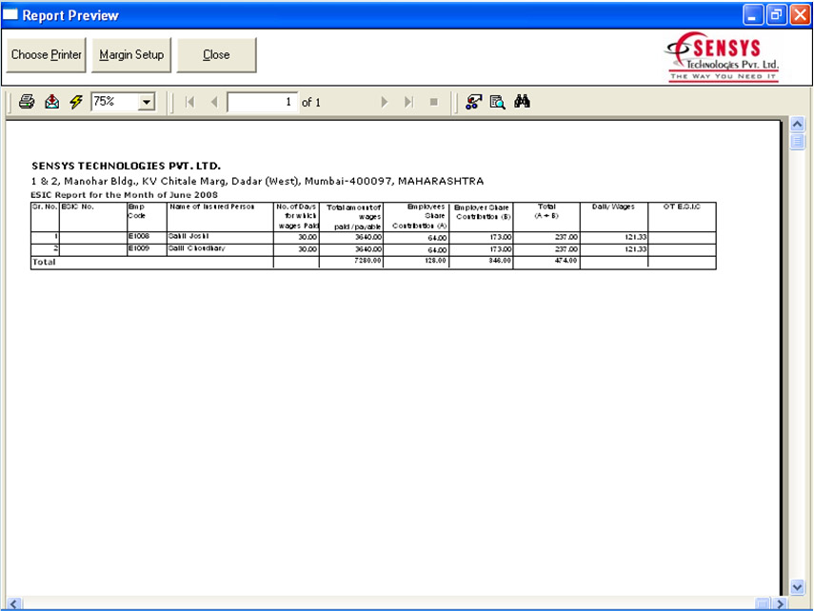Click the Daily Wages column header
This screenshot has width=814, height=611.
coord(613,207)
